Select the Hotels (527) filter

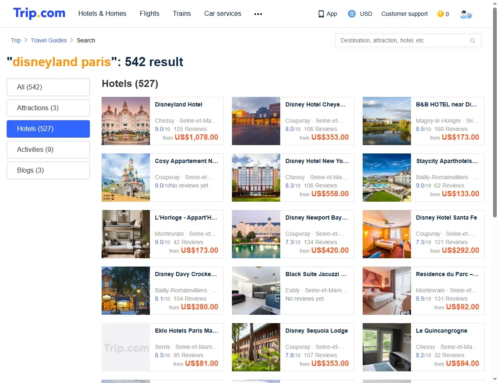coord(48,129)
